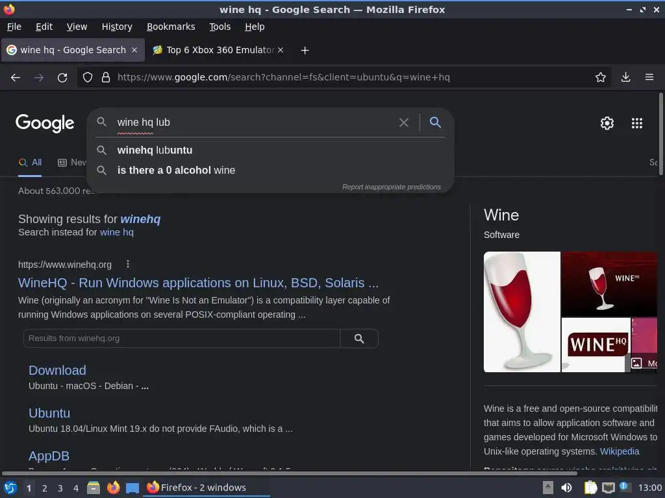
Task: Switch to virtual desktop 2
Action: point(45,488)
